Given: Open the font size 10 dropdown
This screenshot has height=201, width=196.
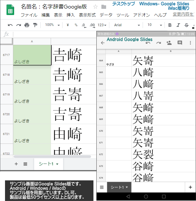Looking at the screenshot, I should (x=155, y=25).
